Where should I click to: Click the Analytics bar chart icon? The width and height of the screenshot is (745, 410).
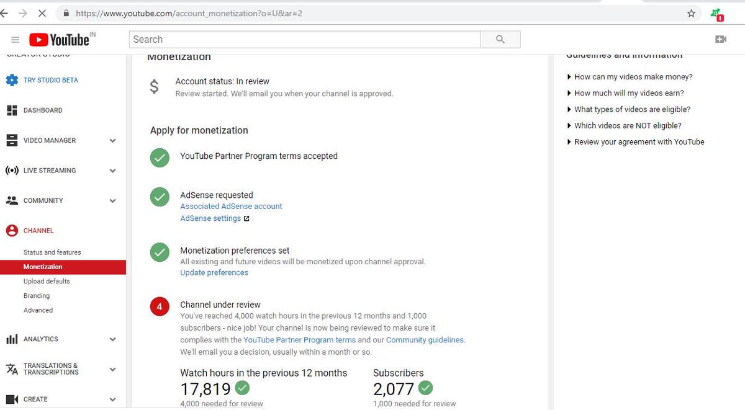[12, 339]
